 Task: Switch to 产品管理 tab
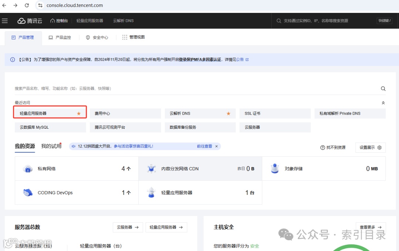pyautogui.click(x=23, y=37)
